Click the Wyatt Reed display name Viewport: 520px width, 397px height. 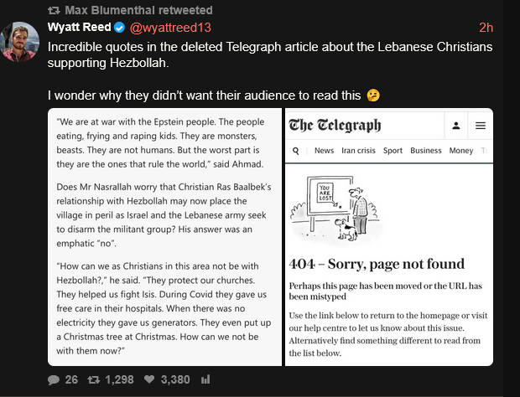[80, 27]
